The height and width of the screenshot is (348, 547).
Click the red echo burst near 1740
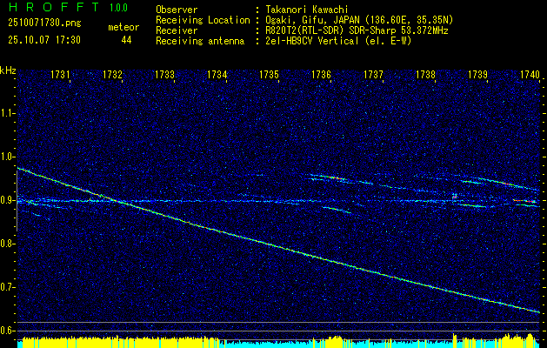pos(524,201)
